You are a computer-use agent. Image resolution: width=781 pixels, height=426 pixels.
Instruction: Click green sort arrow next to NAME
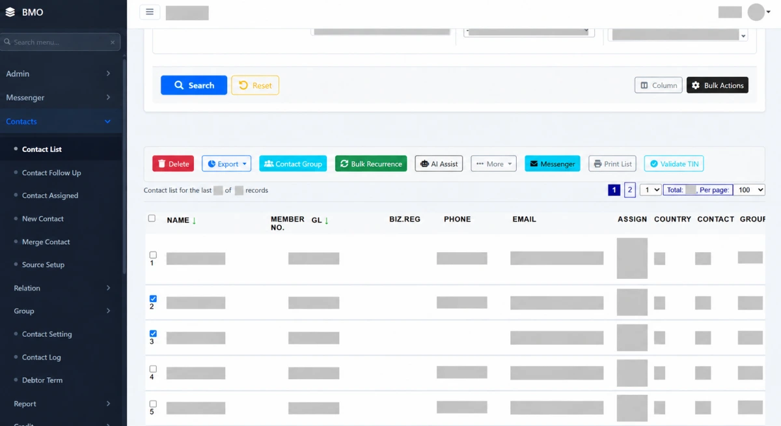pos(194,220)
